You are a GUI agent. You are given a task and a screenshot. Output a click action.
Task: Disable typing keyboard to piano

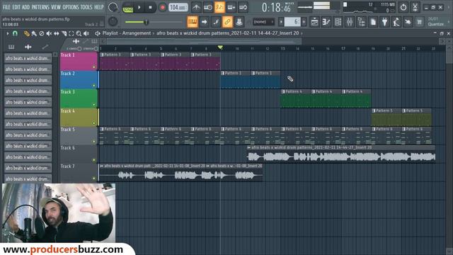tap(193, 22)
